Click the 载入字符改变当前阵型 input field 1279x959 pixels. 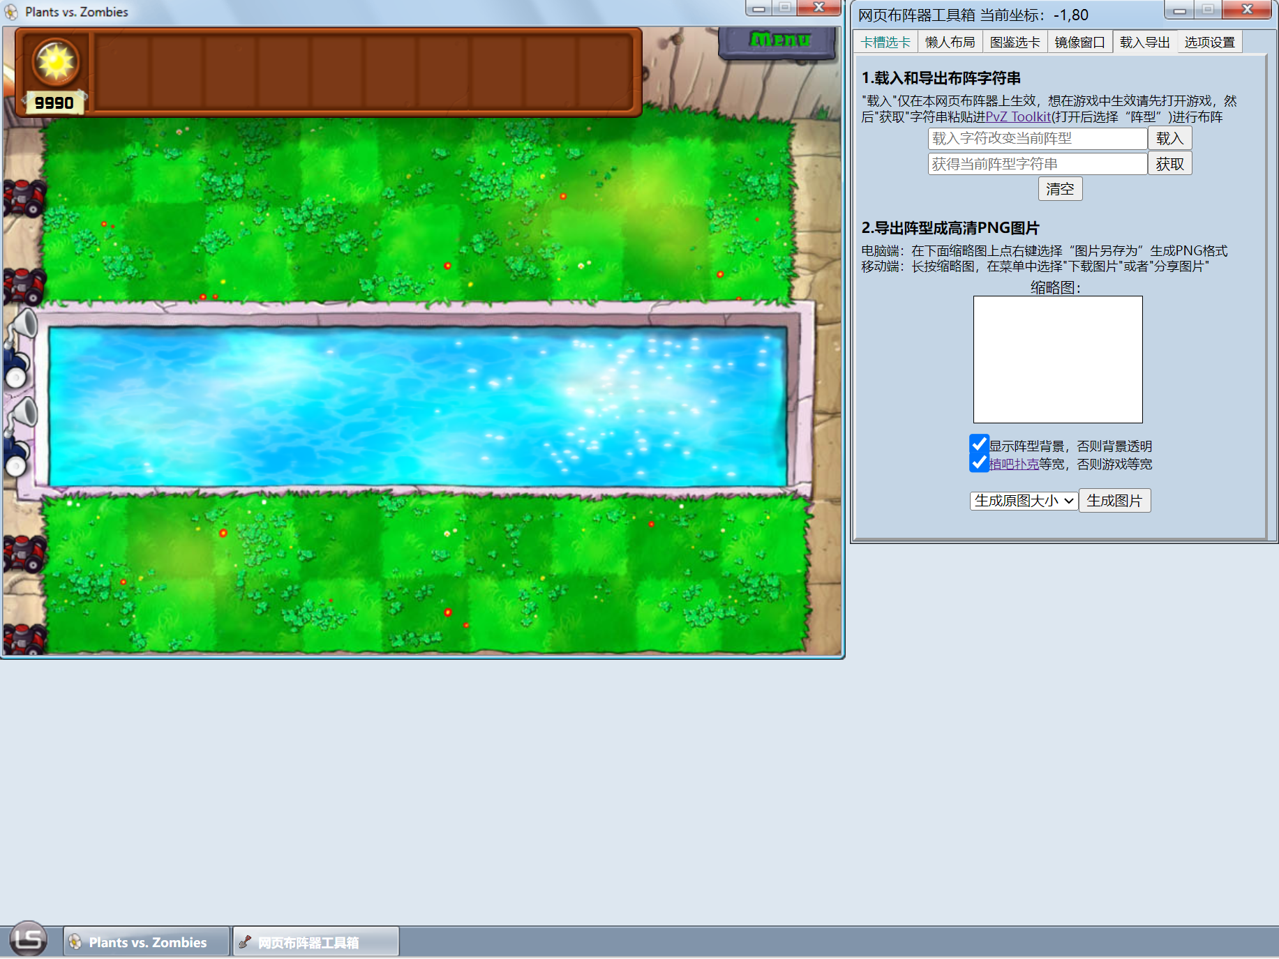[1037, 139]
